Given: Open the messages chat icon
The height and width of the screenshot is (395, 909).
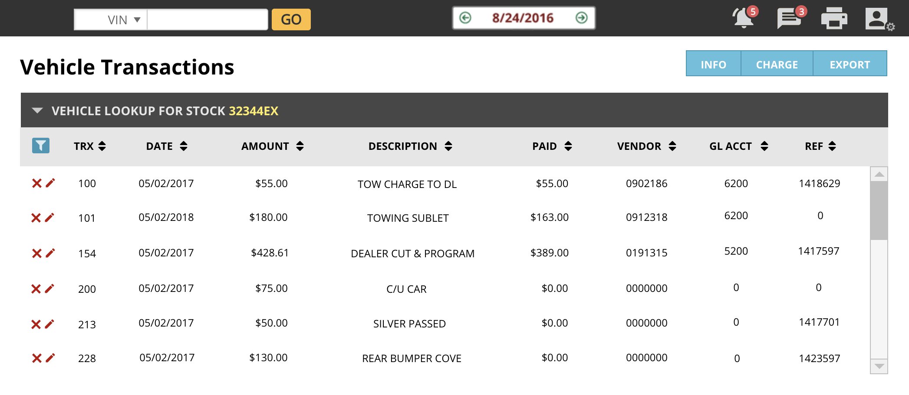Looking at the screenshot, I should point(789,19).
